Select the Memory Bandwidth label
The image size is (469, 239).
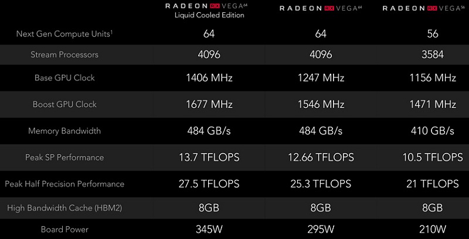[x=64, y=131]
